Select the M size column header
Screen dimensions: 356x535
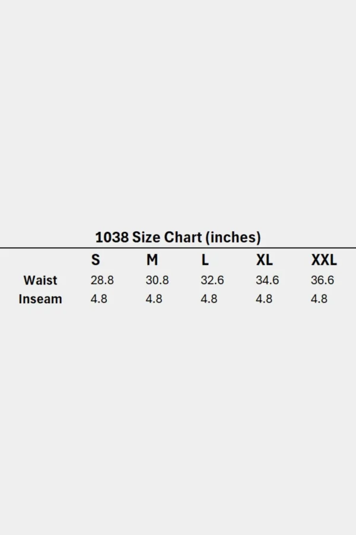click(152, 260)
